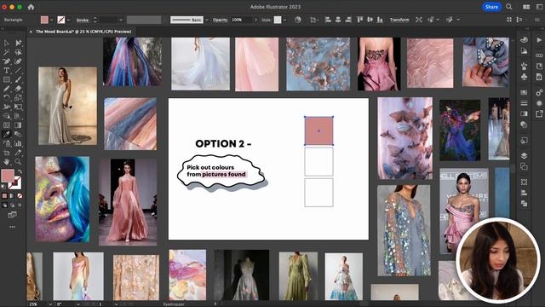
Task: Open the Edit Toolbar three-dots menu
Action: [13, 227]
